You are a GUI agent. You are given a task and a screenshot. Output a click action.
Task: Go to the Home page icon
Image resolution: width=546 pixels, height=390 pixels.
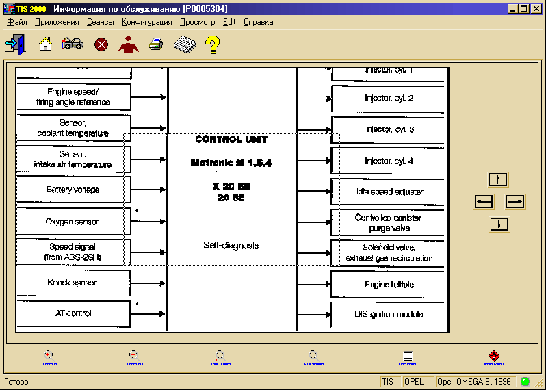(x=45, y=44)
